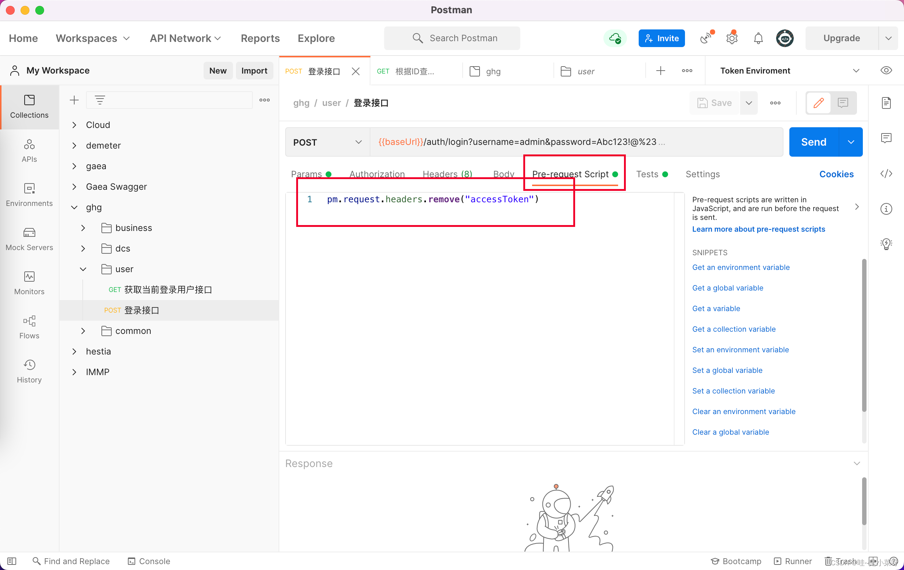Click the Flows panel icon
904x570 pixels.
[29, 327]
